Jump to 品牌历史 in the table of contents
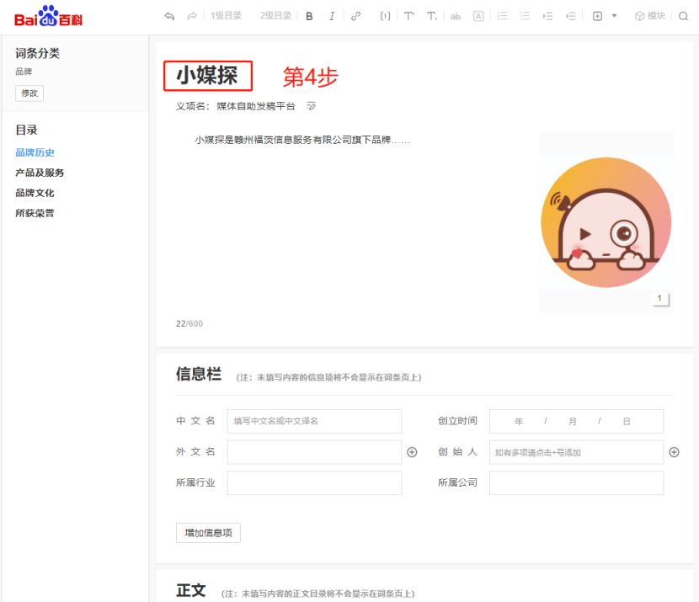Viewport: 699px width, 602px height. [x=35, y=152]
